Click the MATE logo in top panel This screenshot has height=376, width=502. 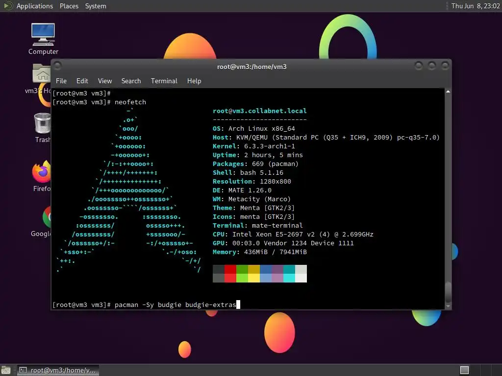[x=8, y=6]
